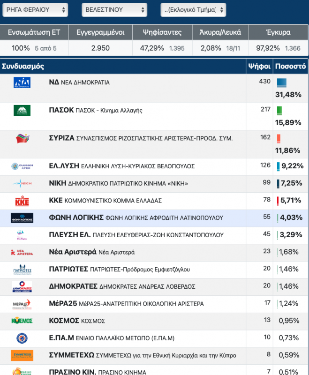This screenshot has height=375, width=309.
Task: Select ΠΛΕΥΣΗ ΕΛ. Ζωή Κωνσταντοπούλου name
Action: 136,235
